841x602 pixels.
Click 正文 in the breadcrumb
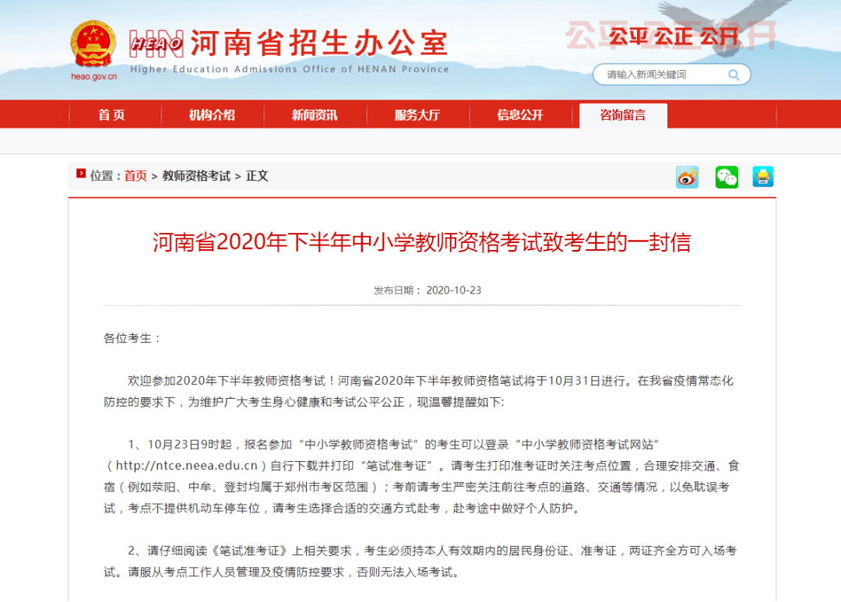(257, 176)
